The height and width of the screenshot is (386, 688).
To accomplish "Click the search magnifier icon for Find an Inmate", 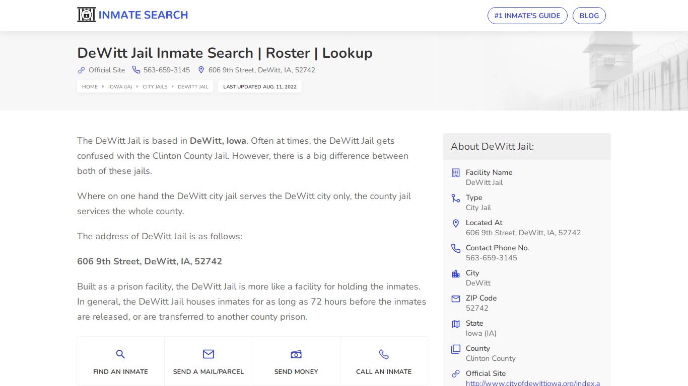I will 120,354.
